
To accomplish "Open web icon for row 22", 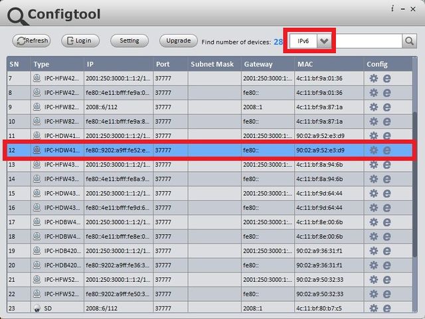I will [x=386, y=294].
